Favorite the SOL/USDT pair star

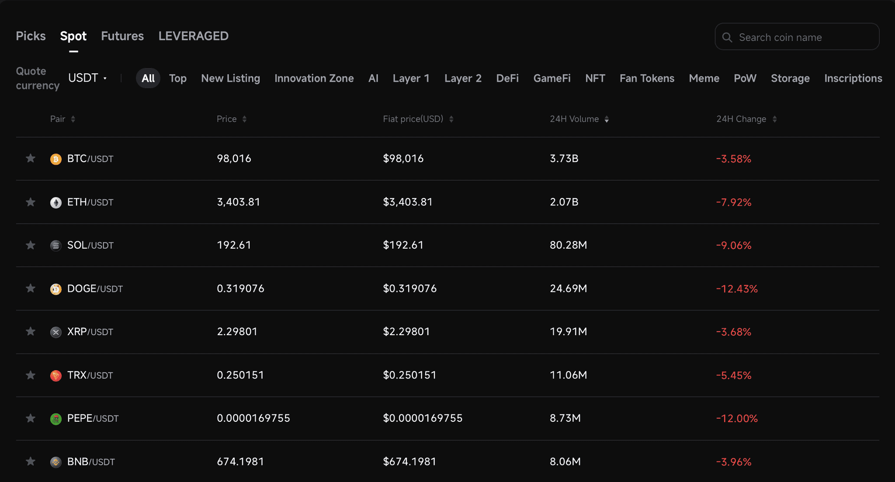tap(30, 245)
